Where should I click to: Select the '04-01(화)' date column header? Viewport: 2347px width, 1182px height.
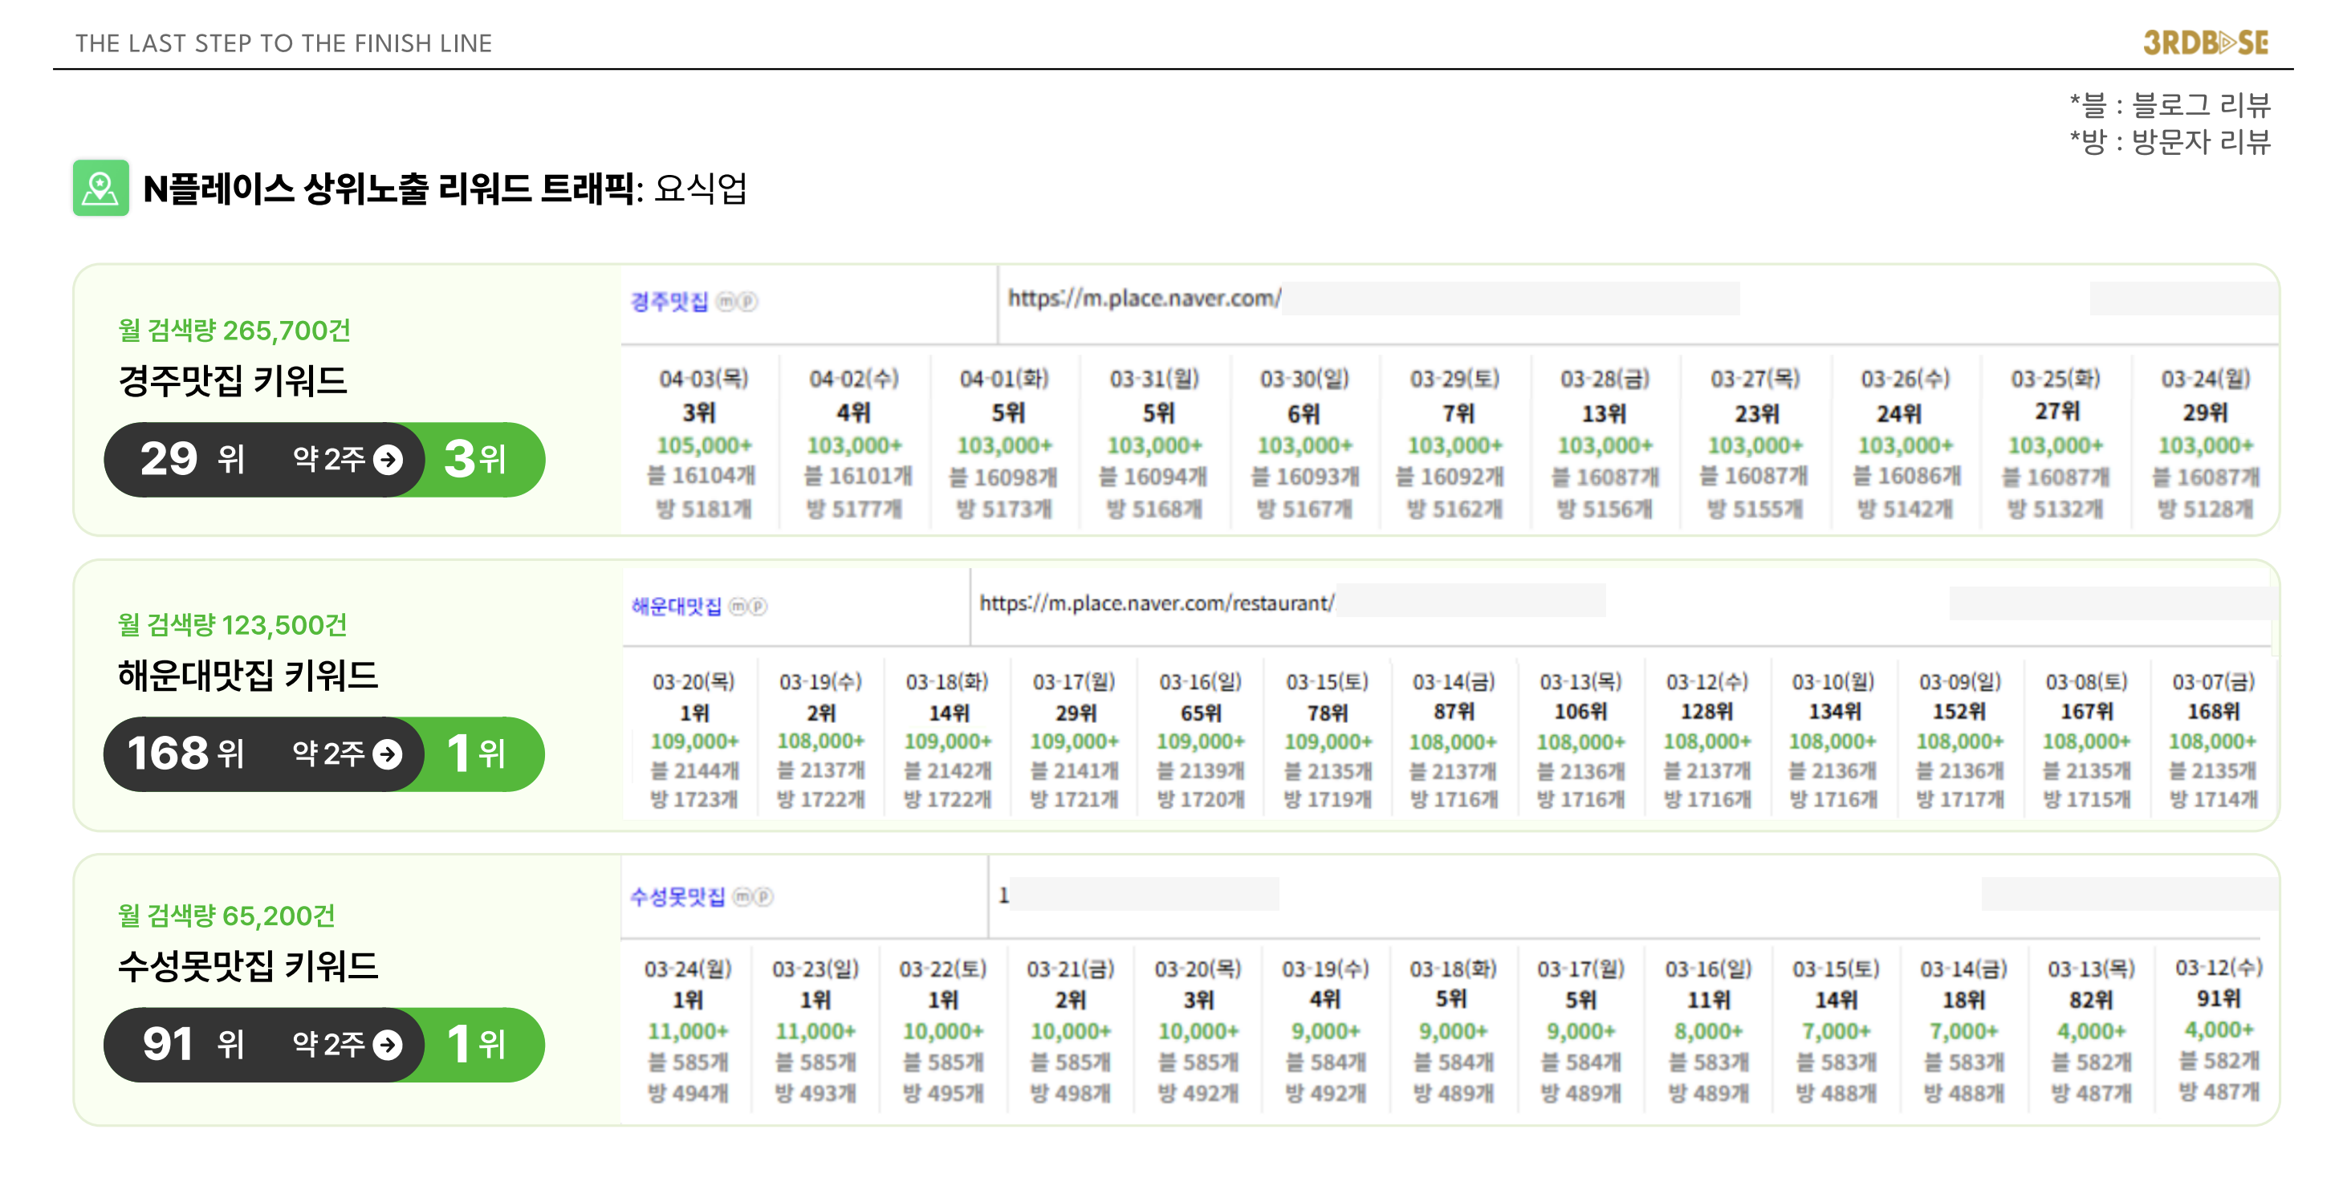tap(1004, 379)
